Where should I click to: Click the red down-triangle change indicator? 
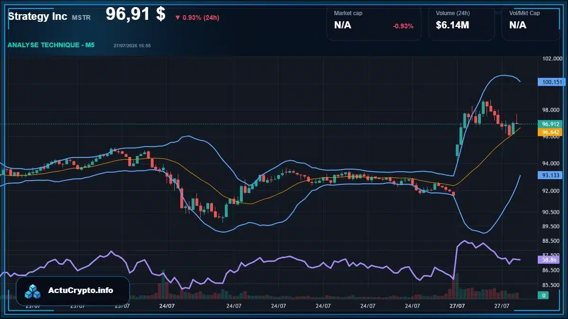pos(177,18)
